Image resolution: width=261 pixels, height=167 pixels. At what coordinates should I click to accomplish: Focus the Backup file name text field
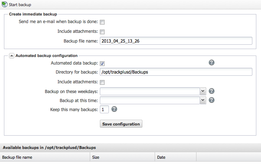176,41
